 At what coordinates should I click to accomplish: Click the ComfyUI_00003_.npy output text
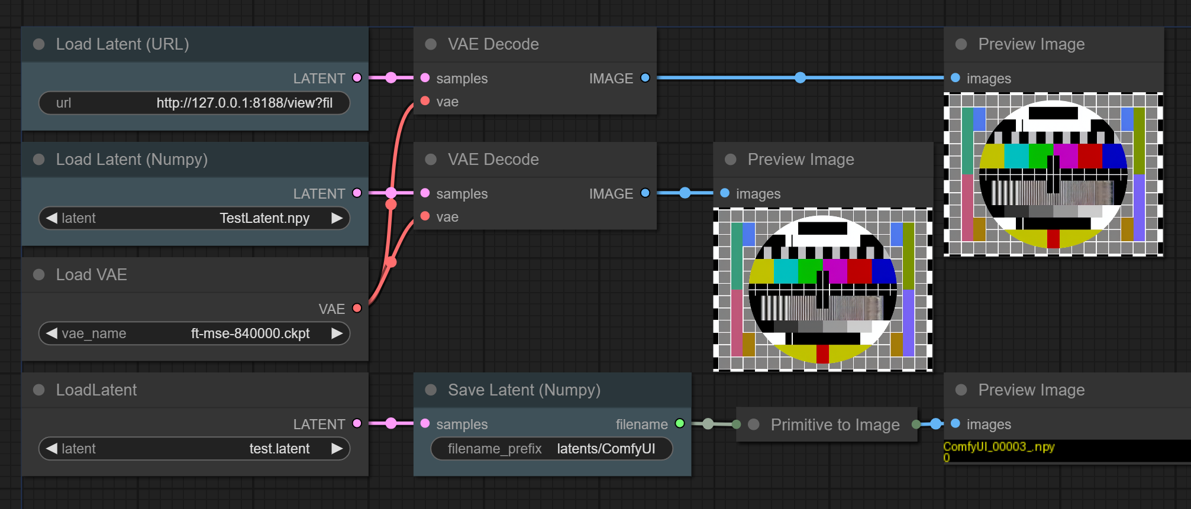point(999,447)
